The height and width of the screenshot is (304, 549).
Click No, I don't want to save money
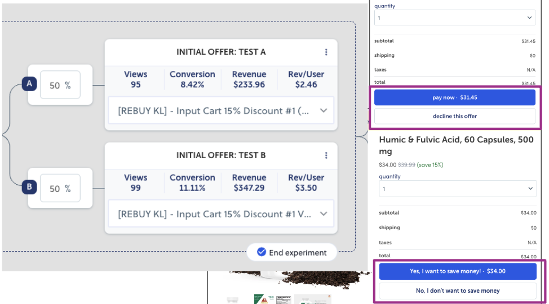tap(457, 290)
